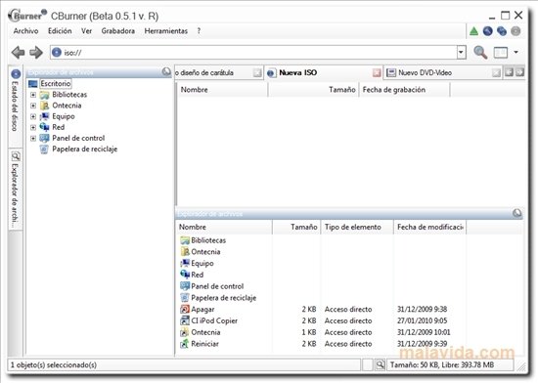Sort file list by Tipo de elemento

[357, 227]
